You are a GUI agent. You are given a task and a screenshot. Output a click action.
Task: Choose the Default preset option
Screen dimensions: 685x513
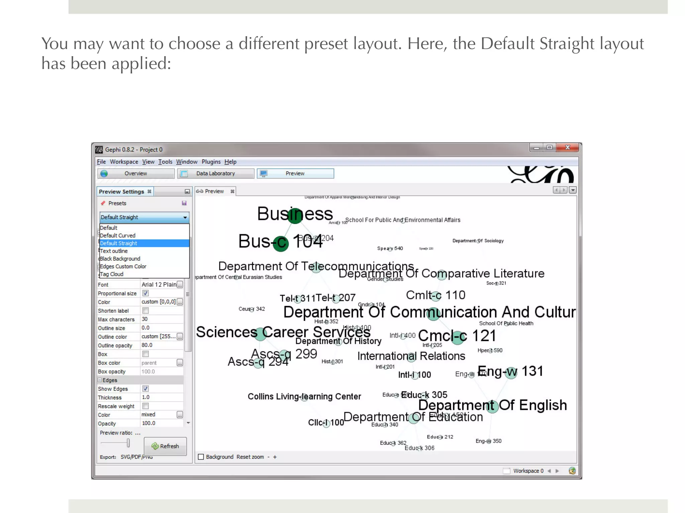(144, 228)
